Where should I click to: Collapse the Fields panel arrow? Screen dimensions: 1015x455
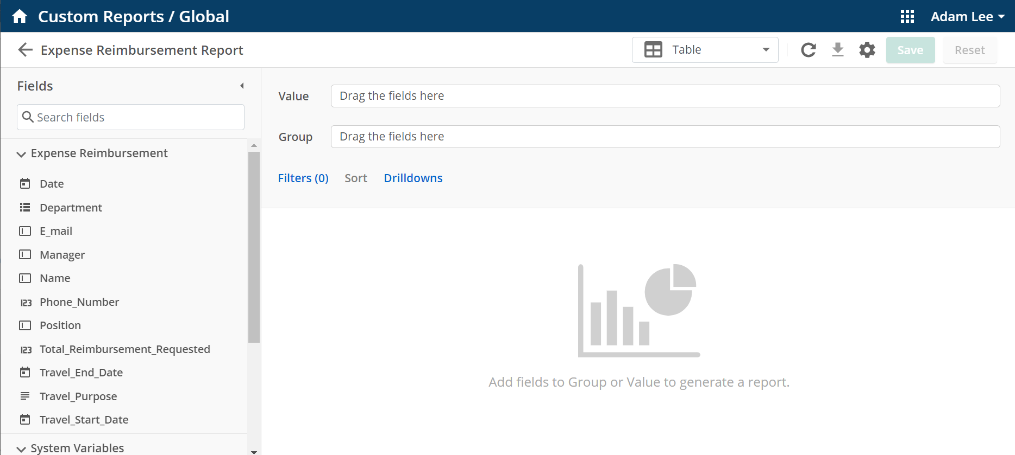pyautogui.click(x=242, y=86)
